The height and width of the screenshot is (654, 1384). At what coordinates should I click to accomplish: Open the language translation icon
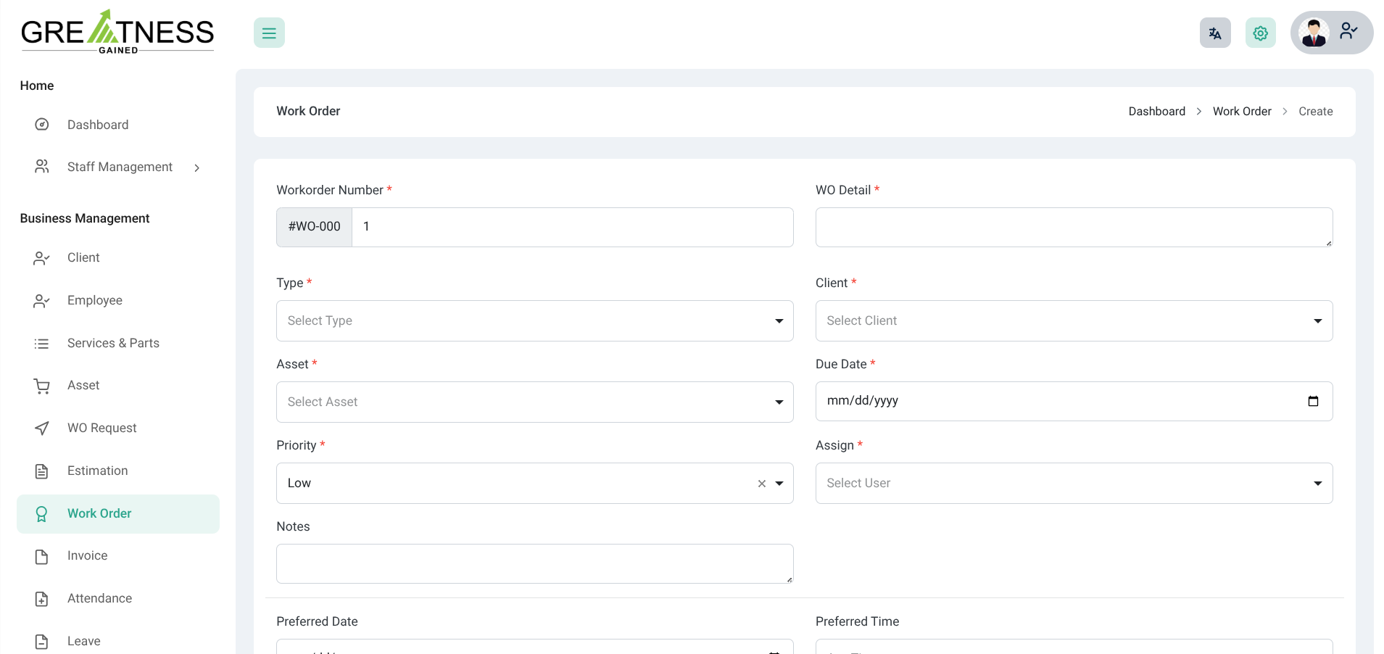tap(1215, 33)
